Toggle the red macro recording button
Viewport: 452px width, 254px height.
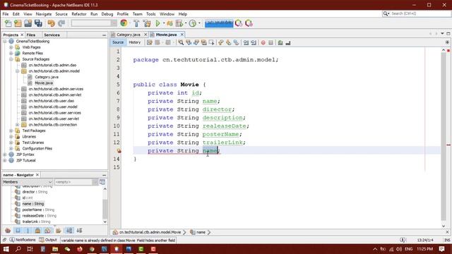coord(263,42)
